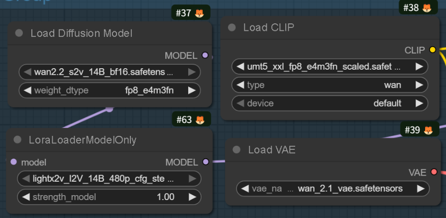
Task: Click the yellow CLIP output port
Action: [433, 50]
